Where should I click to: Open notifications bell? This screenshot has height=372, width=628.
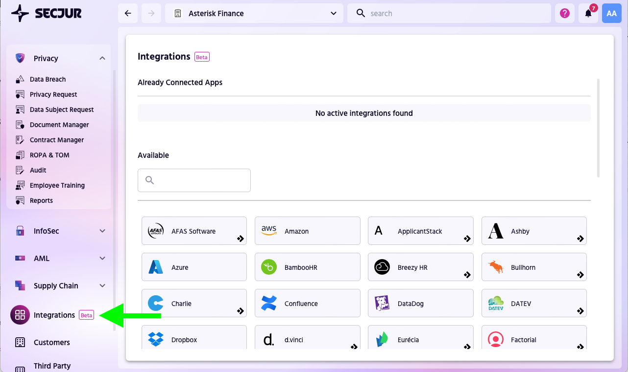tap(588, 13)
